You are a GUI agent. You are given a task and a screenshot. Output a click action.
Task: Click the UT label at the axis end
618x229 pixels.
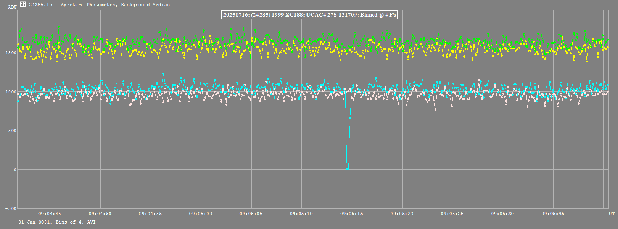click(611, 214)
